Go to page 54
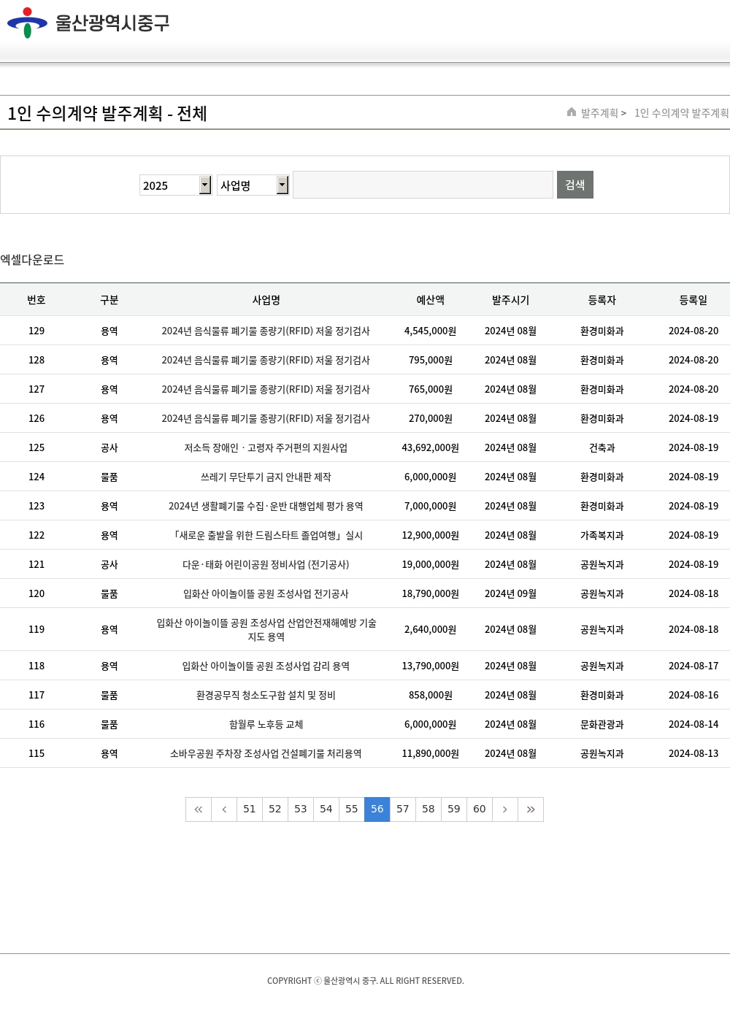Screen dimensions: 730x1027 (x=326, y=809)
